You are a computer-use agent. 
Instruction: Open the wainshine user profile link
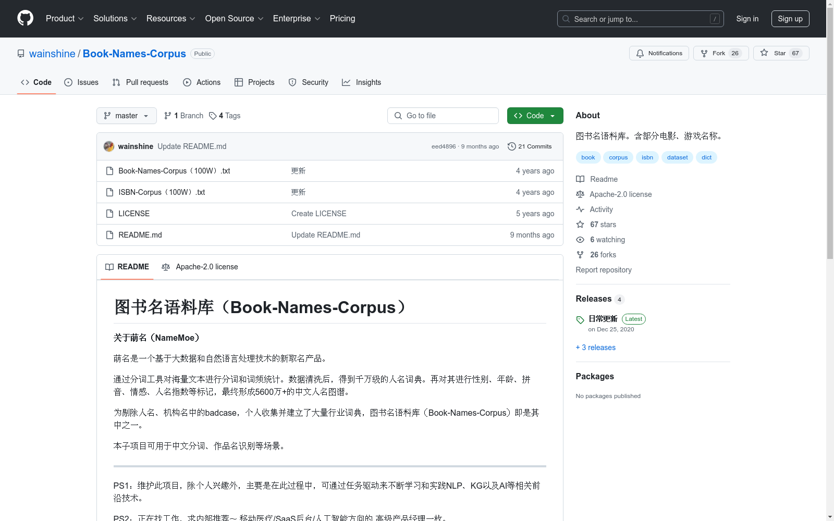click(x=52, y=54)
